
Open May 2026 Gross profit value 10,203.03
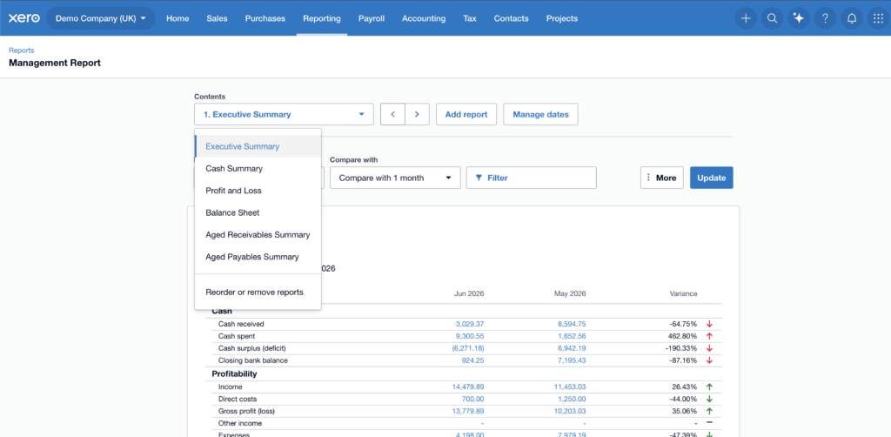tap(570, 411)
